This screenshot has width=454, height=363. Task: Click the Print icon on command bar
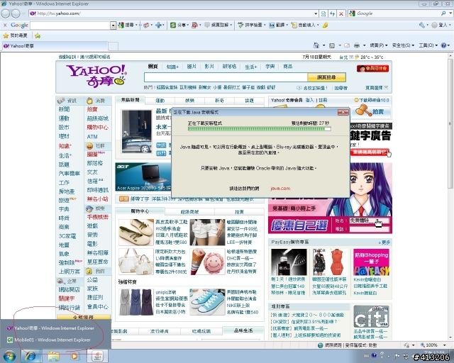click(357, 45)
